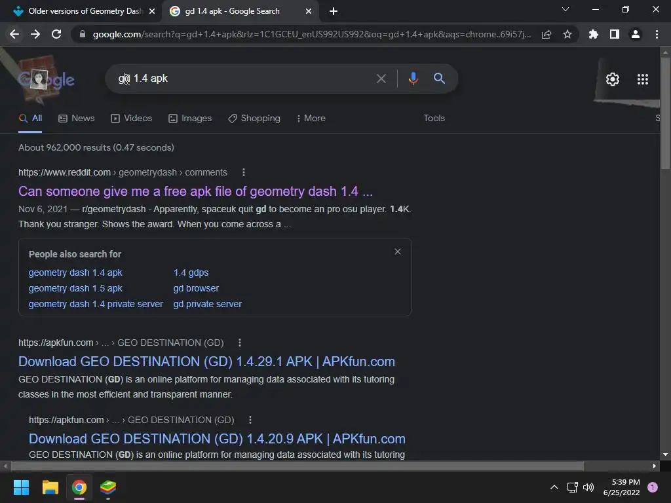Close the 'Older versions of Geometry Dash' tab
671x503 pixels.
(152, 11)
